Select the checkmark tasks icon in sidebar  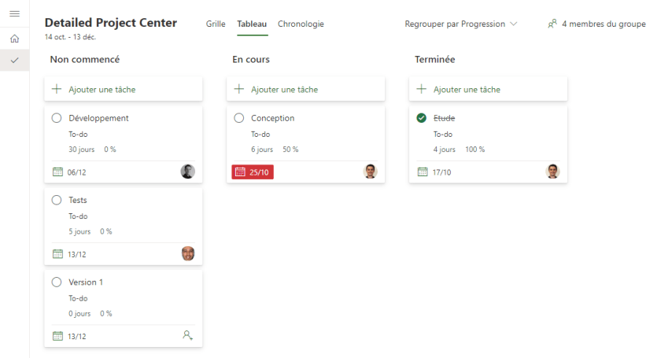(14, 60)
